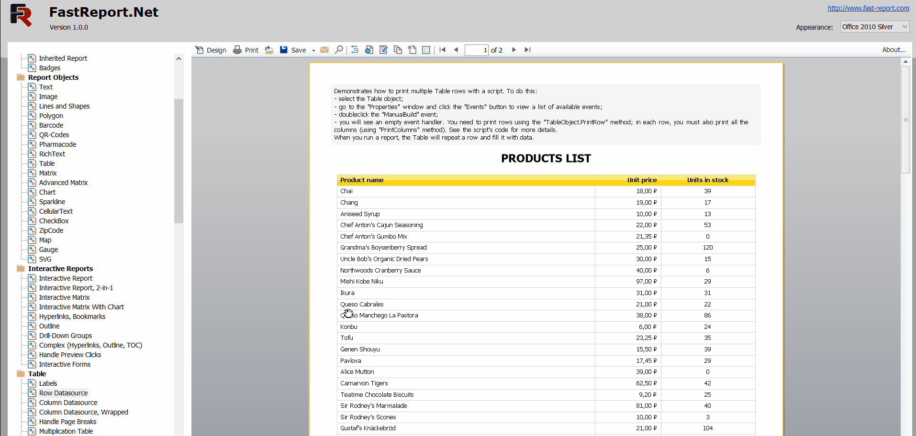The height and width of the screenshot is (436, 916).
Task: Click the About button
Action: 894,50
